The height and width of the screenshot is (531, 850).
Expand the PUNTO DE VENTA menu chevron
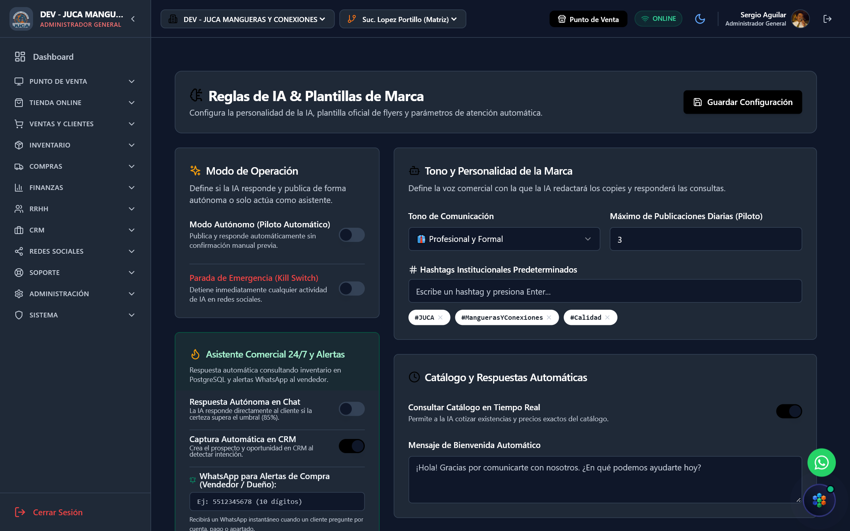pyautogui.click(x=132, y=81)
